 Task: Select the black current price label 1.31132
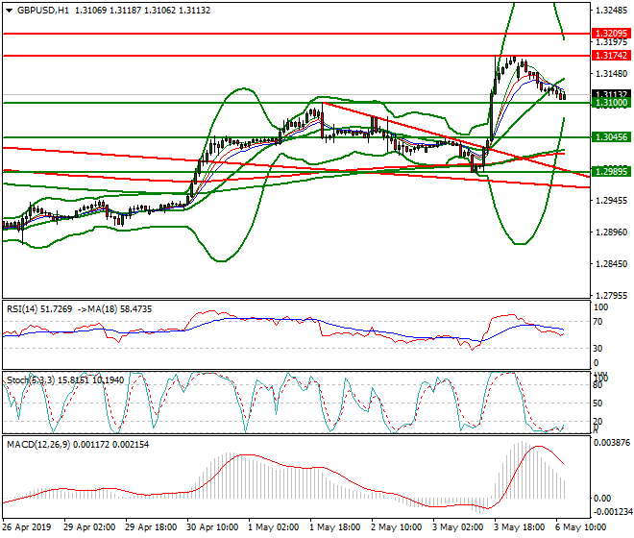pyautogui.click(x=611, y=94)
